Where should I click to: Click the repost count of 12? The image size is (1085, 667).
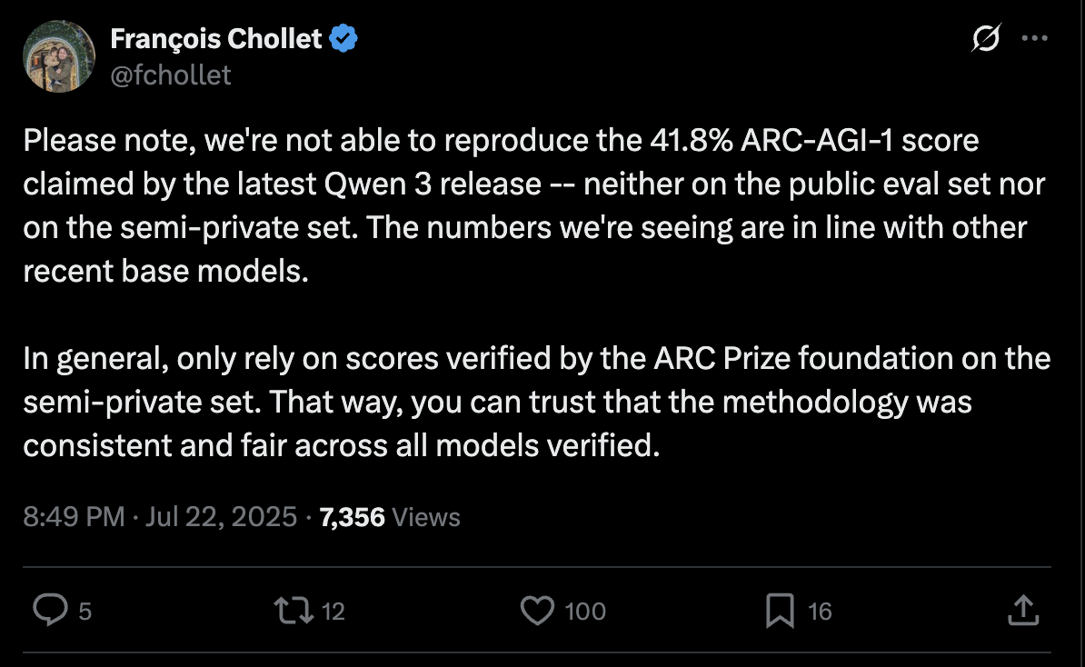[x=333, y=612]
